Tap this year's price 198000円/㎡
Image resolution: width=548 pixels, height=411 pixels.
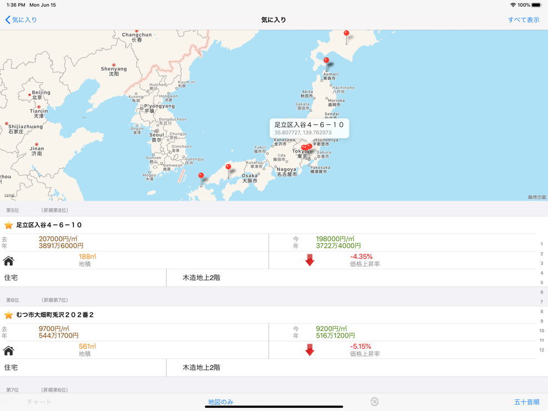335,239
